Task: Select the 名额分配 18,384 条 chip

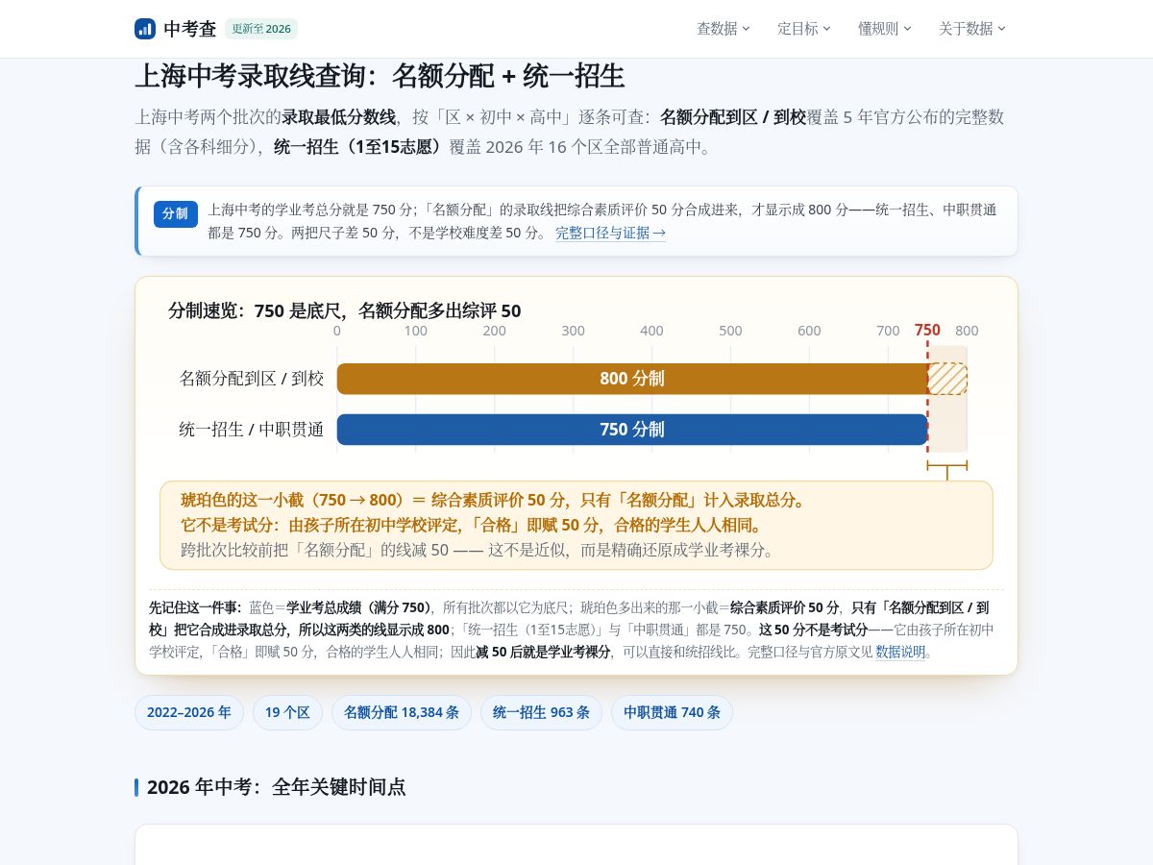Action: pyautogui.click(x=402, y=712)
